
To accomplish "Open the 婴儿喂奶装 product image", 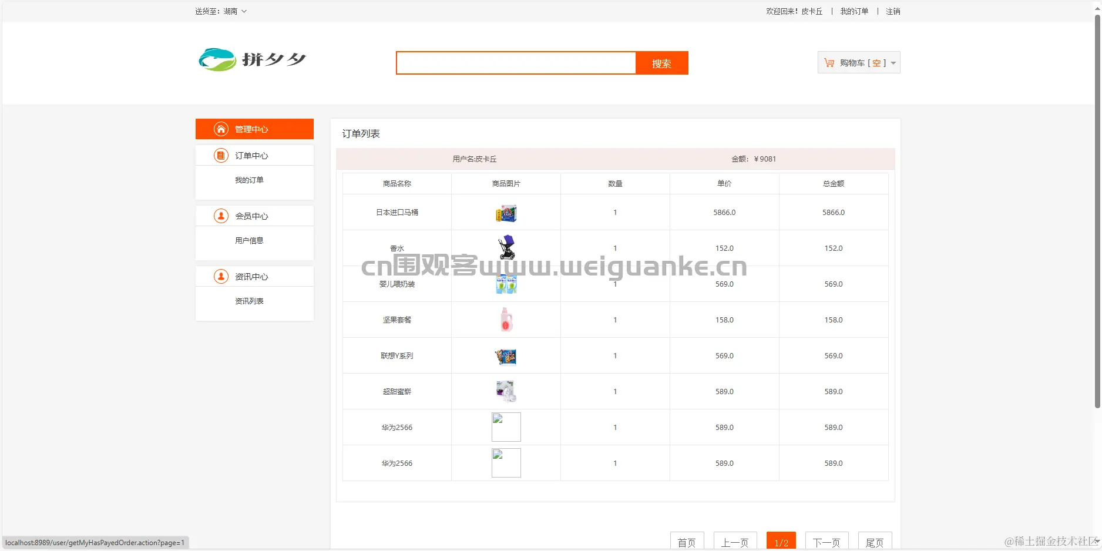I will [x=506, y=284].
